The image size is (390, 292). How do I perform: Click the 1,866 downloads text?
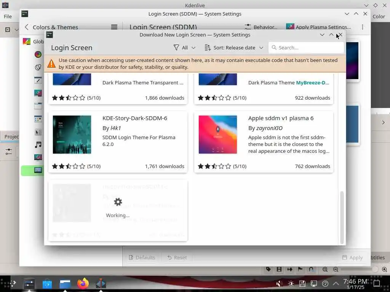[165, 98]
